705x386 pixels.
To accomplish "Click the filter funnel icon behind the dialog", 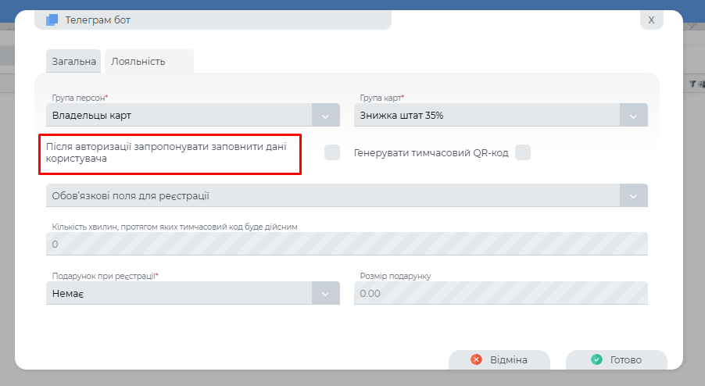I will [x=692, y=83].
